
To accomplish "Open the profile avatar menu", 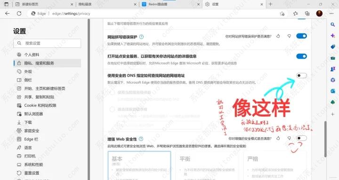I will 319,14.
